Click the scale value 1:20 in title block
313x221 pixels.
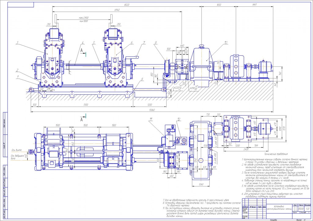pos(307,209)
